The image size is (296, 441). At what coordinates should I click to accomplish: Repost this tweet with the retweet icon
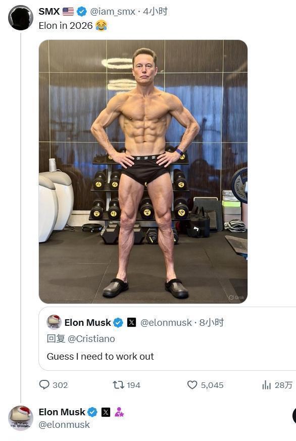coord(118,385)
